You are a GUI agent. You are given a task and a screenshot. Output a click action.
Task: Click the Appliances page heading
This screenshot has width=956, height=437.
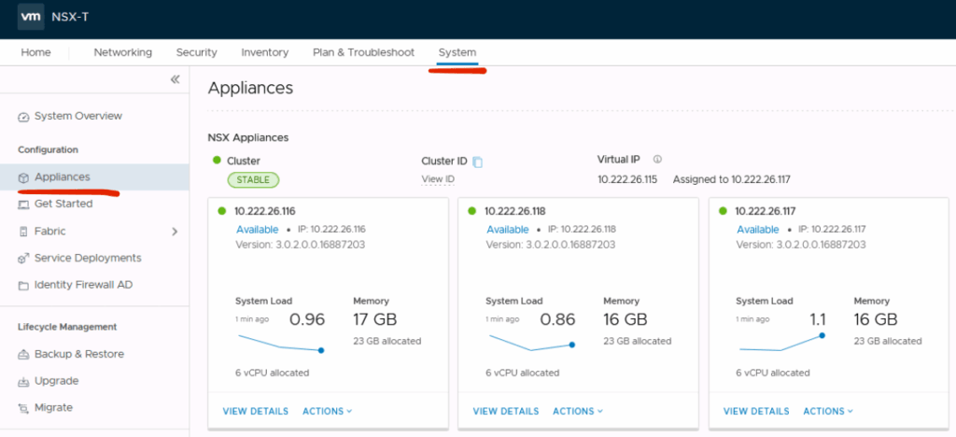point(250,89)
